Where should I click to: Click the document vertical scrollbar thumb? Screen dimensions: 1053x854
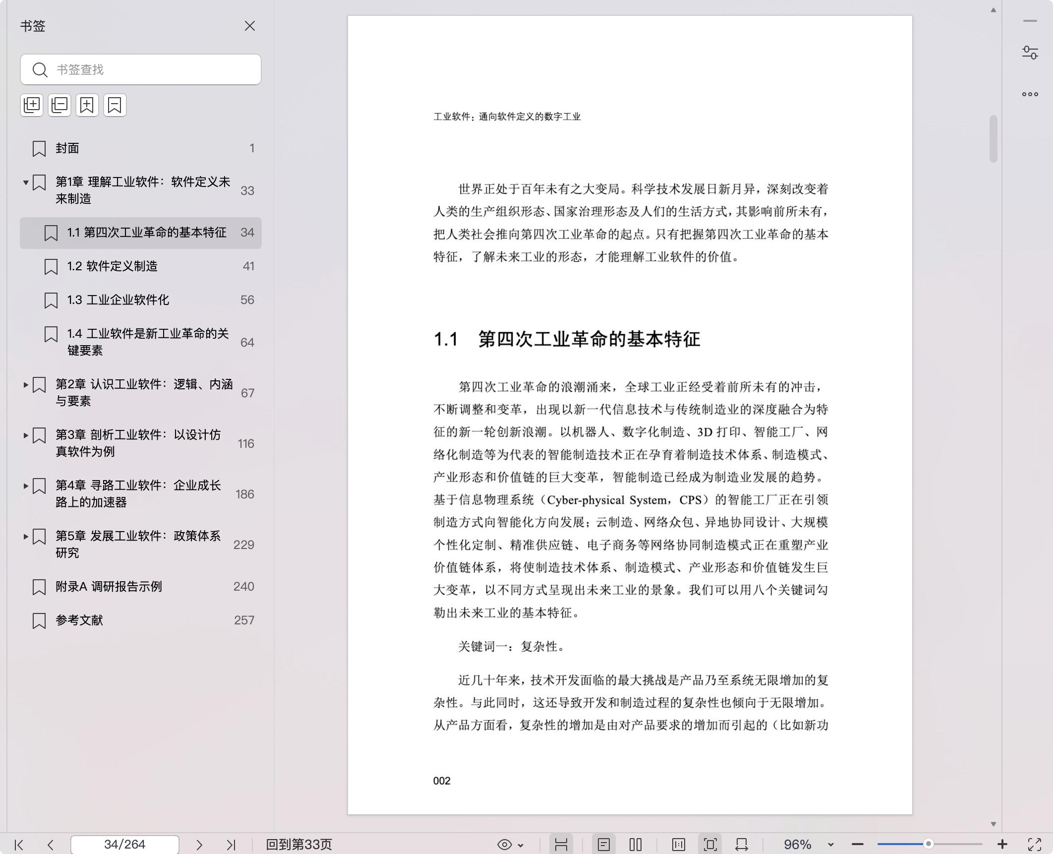click(x=993, y=139)
